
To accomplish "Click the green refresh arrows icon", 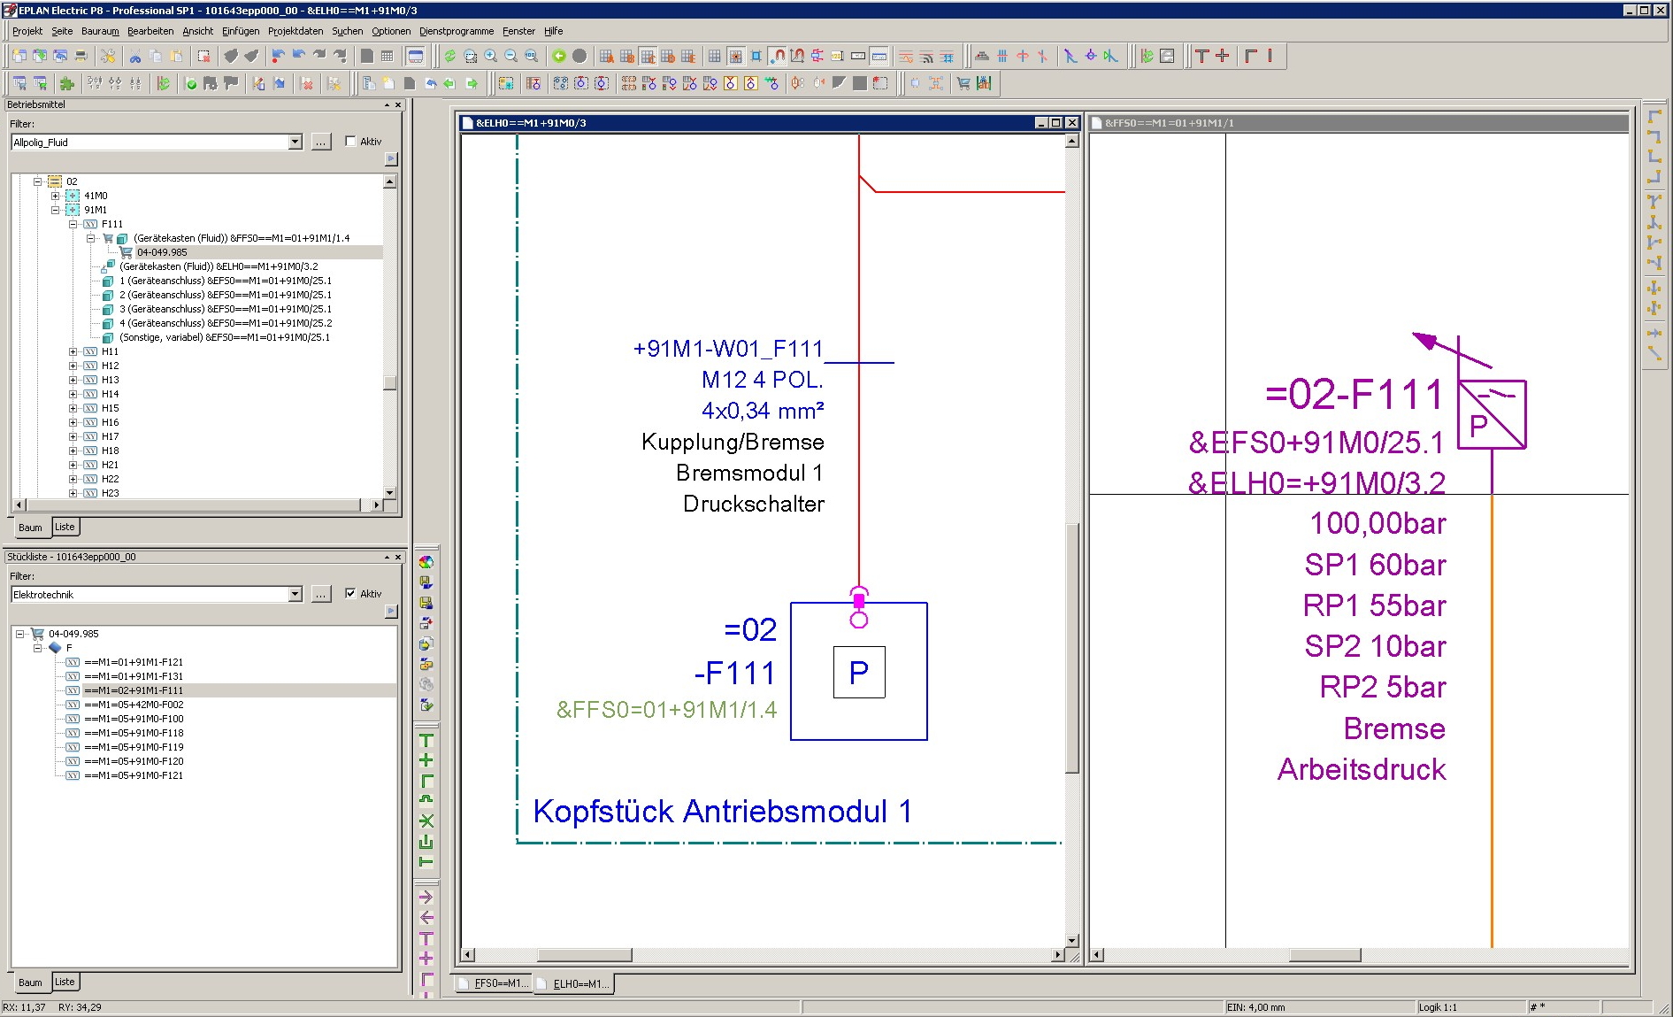I will (x=449, y=56).
